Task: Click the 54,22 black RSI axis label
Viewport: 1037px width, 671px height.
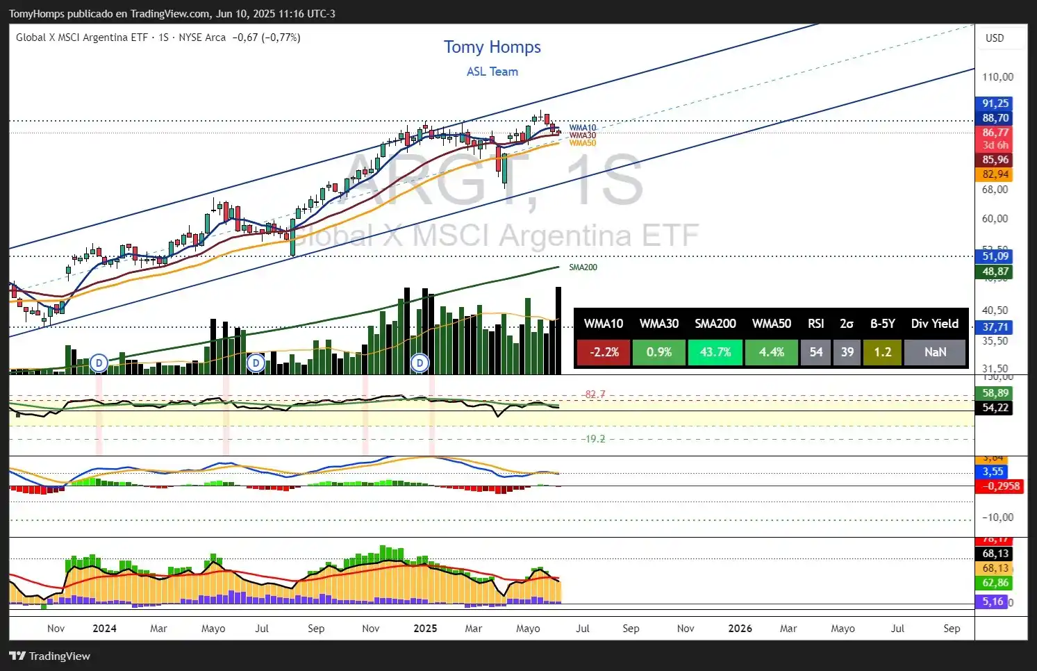Action: [995, 408]
